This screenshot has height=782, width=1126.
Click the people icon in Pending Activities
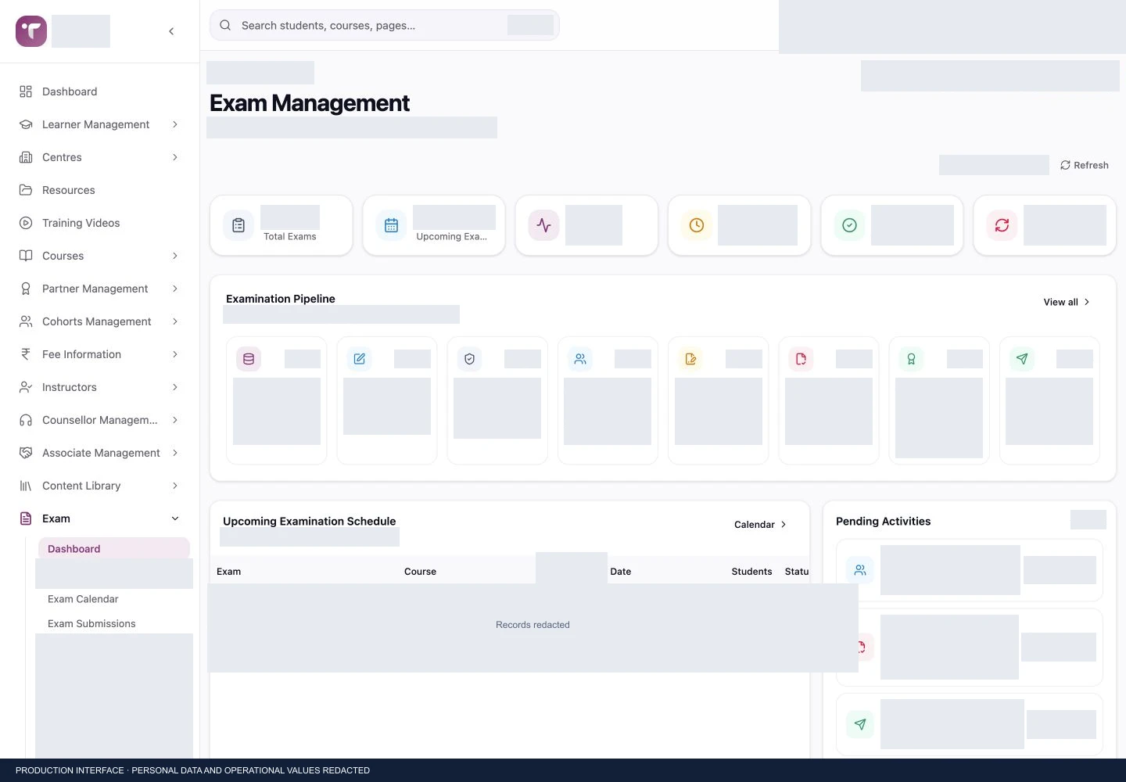860,570
